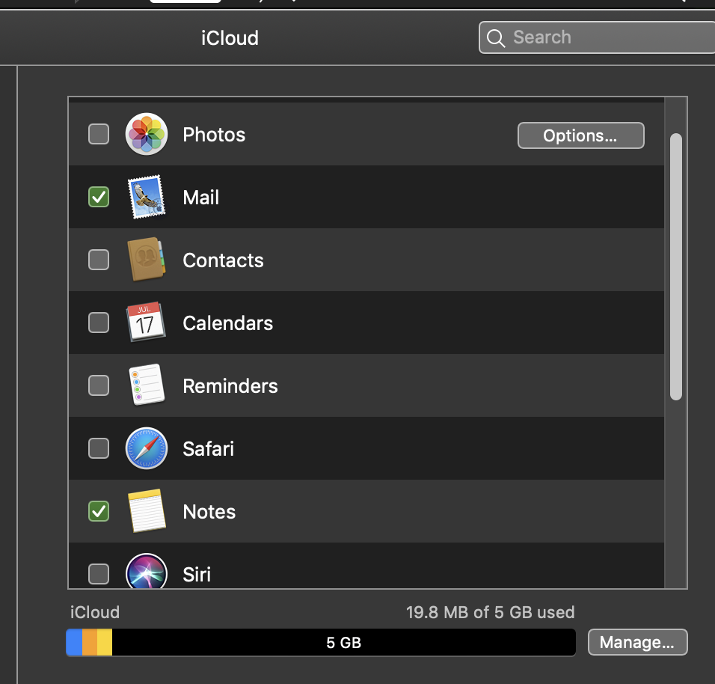Select the Reminders label text
The height and width of the screenshot is (684, 715).
230,386
